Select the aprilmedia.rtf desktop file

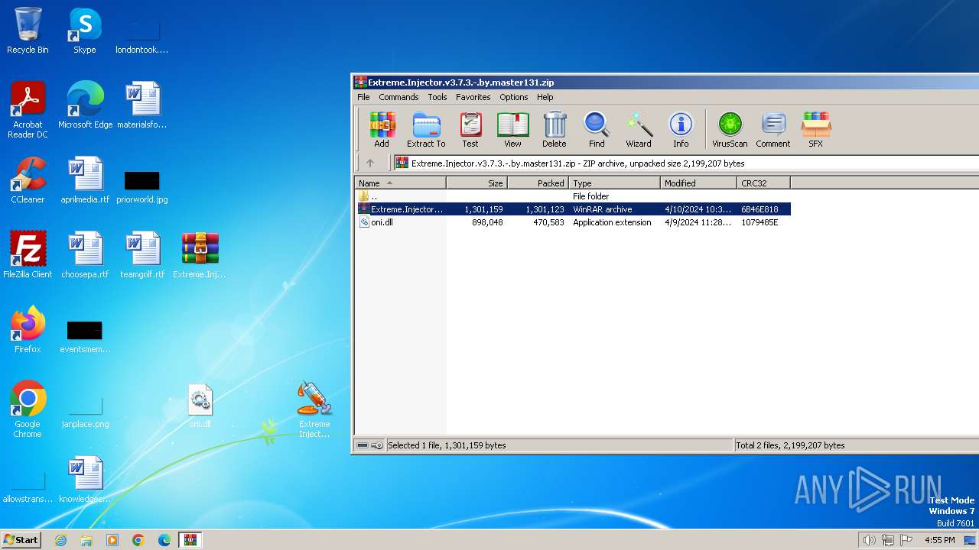(85, 180)
